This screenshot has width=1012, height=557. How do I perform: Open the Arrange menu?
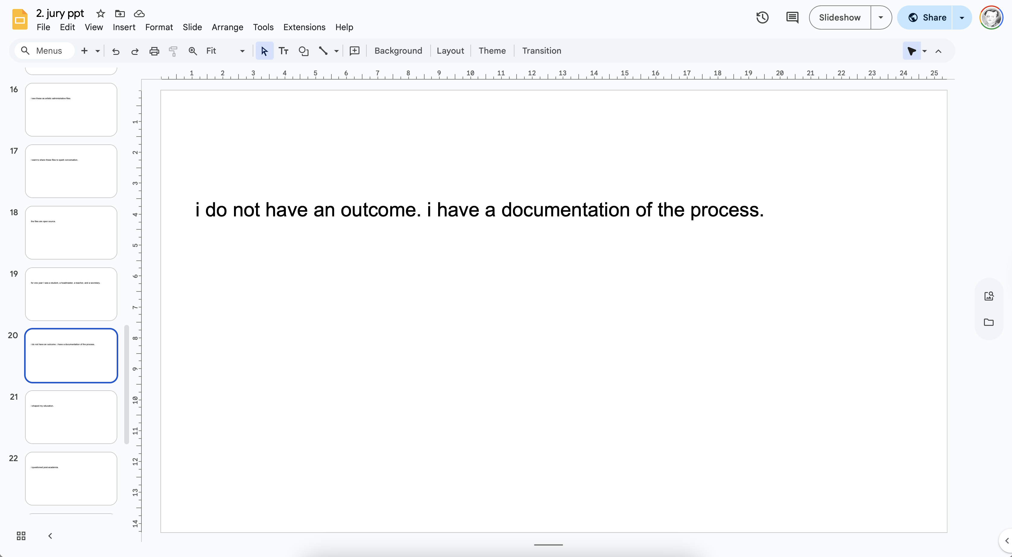point(227,27)
